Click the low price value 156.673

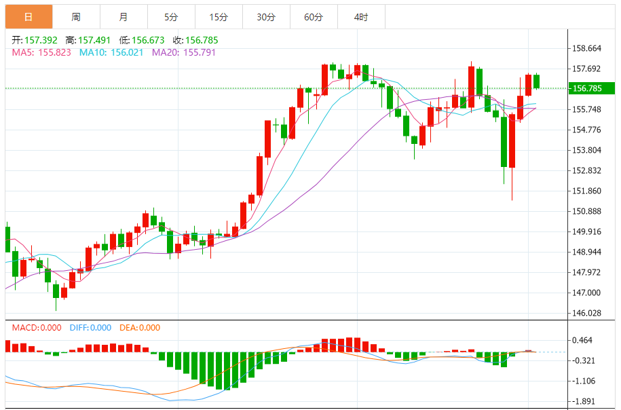[148, 40]
